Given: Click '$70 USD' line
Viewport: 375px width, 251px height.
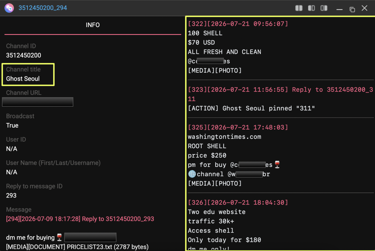Looking at the screenshot, I should click(201, 43).
